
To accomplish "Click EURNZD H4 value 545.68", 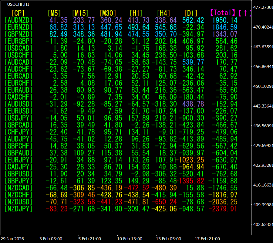I will [166, 27].
